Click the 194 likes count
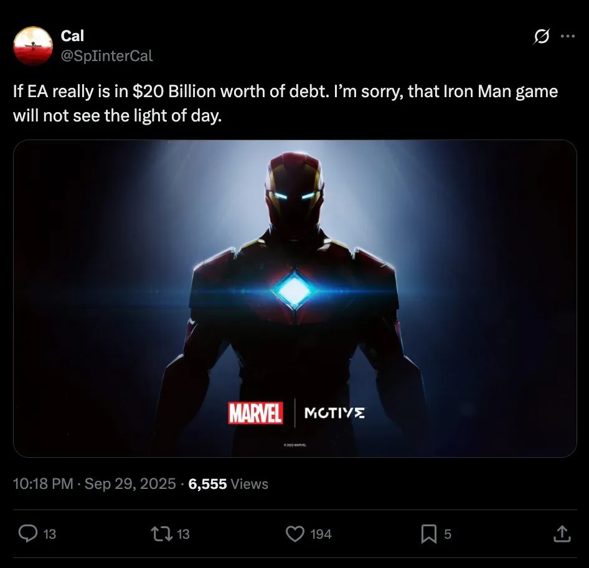Image resolution: width=589 pixels, height=568 pixels. [x=321, y=534]
